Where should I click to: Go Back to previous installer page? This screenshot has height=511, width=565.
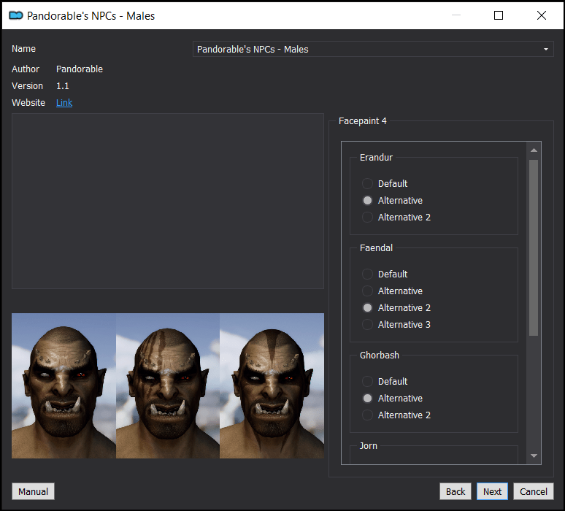tap(455, 491)
